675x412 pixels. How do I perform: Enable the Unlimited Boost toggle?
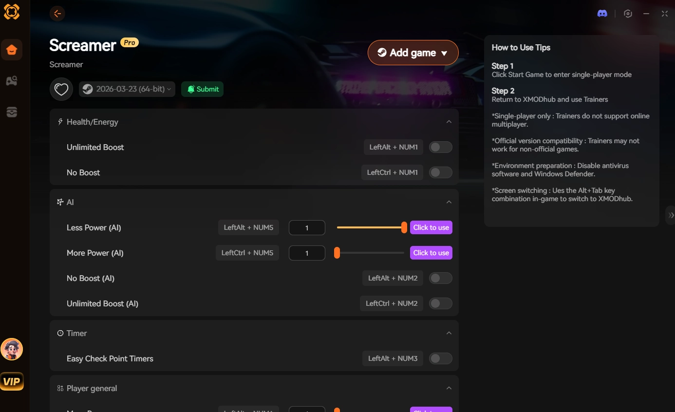pos(440,147)
